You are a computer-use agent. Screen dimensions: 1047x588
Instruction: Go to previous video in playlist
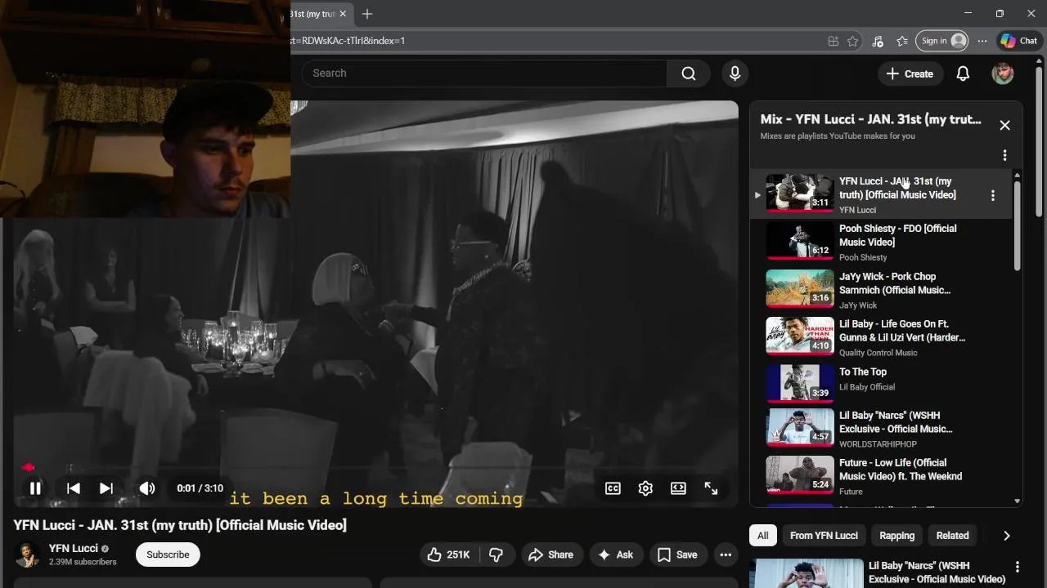73,488
